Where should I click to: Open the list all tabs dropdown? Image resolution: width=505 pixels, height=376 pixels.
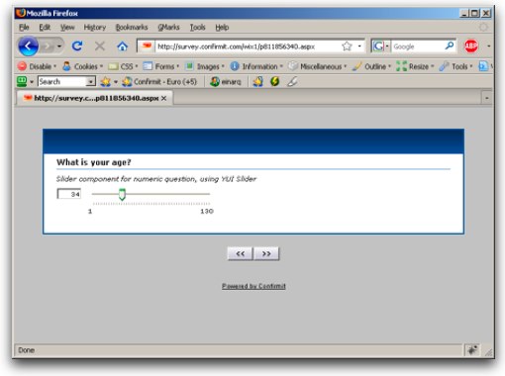(486, 98)
